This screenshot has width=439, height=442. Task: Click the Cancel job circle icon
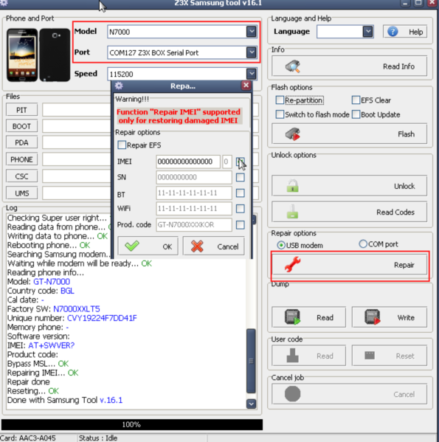tap(292, 394)
